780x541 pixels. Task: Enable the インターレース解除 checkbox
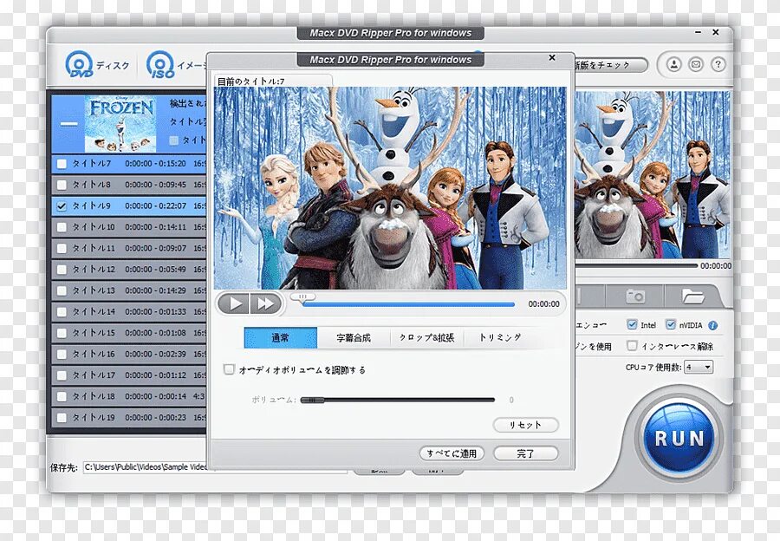(x=632, y=345)
